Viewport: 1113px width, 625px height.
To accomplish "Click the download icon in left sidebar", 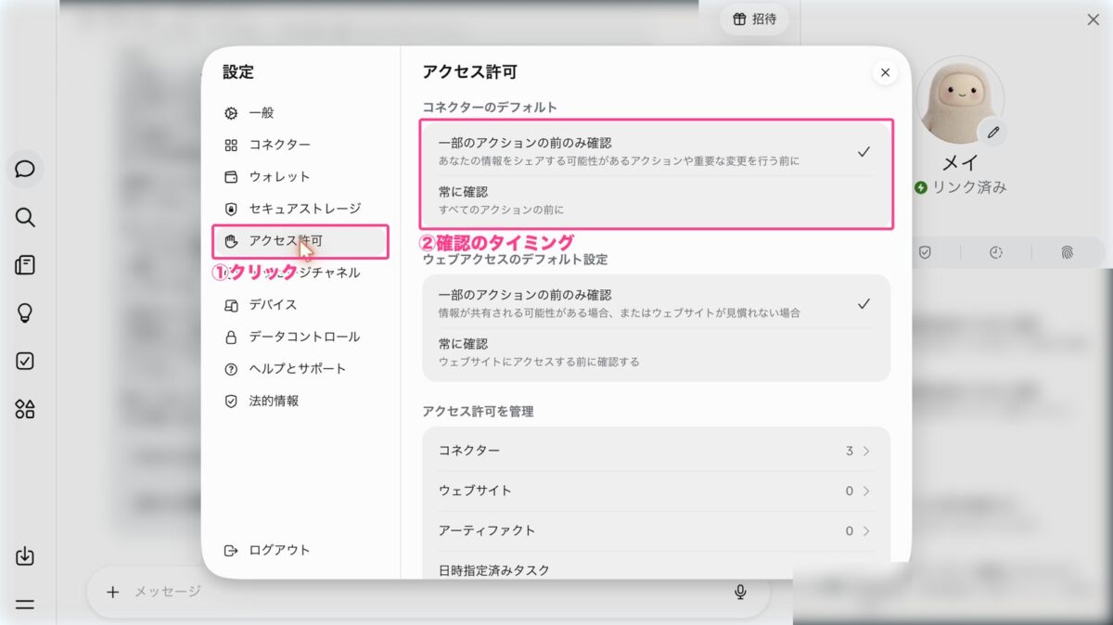I will (x=25, y=556).
